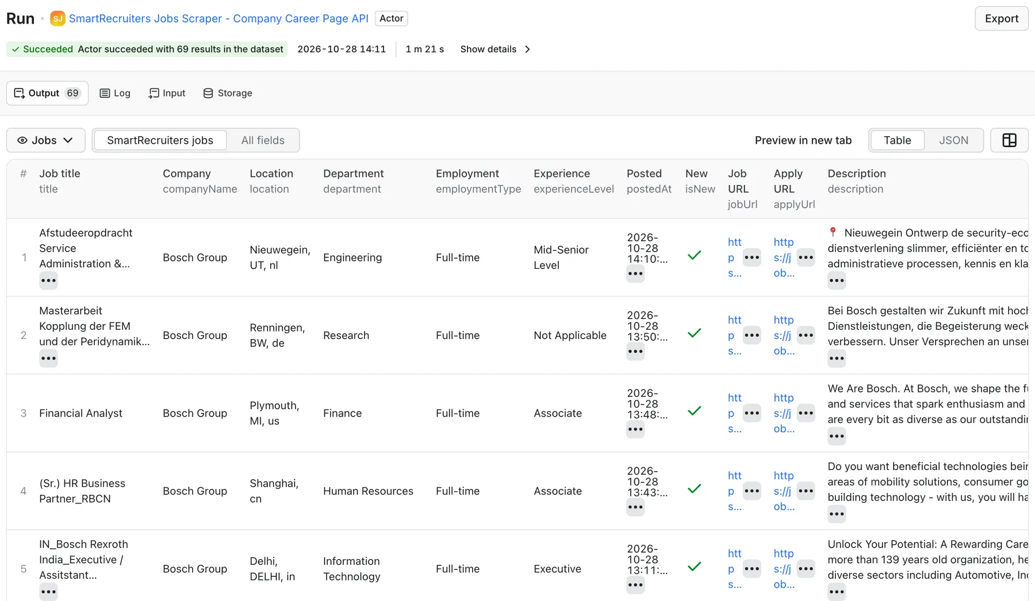Click the isNew checkmark in Financial Analyst row
Viewport: 1035px width, 601px height.
[695, 411]
